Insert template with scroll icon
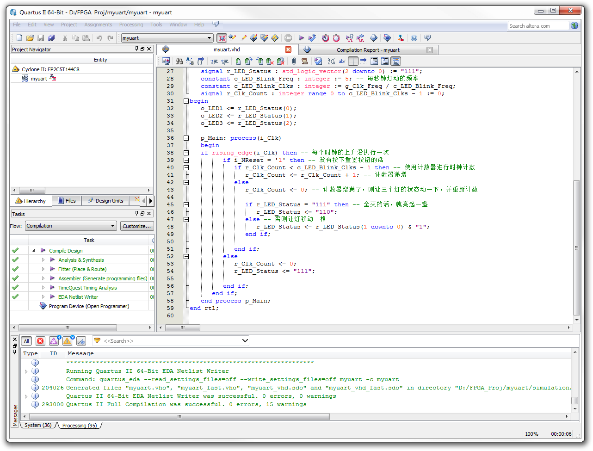This screenshot has height=451, width=593. (x=304, y=61)
